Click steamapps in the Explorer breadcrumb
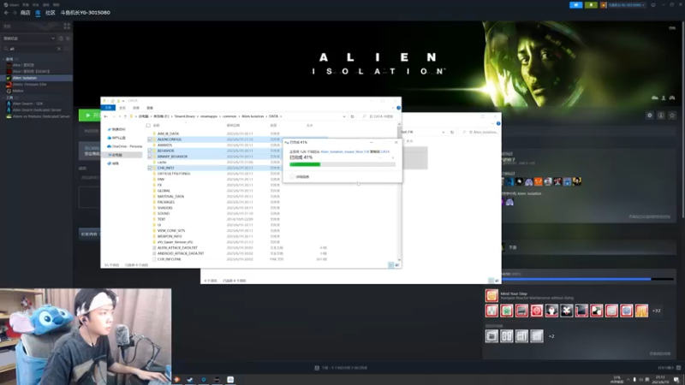685x385 pixels. point(208,116)
